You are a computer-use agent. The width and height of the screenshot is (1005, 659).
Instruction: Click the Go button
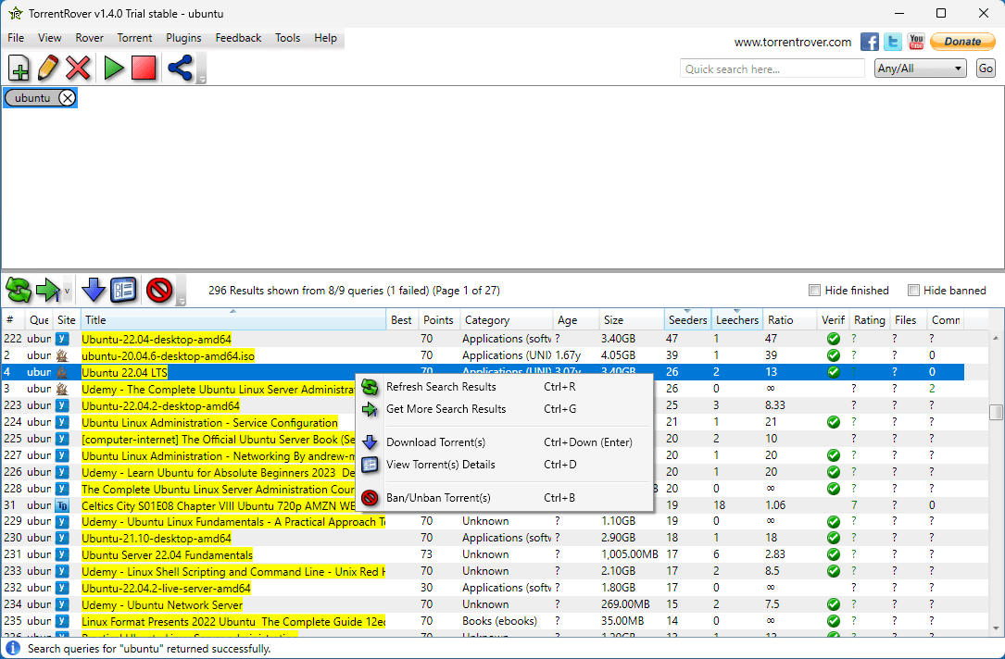986,68
